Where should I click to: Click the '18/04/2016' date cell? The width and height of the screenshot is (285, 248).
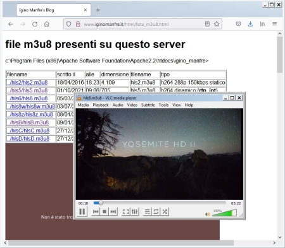70,83
